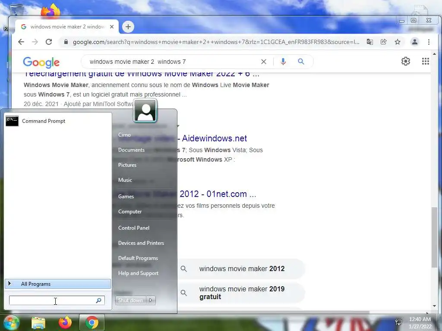Click the Google search text box

(172, 62)
